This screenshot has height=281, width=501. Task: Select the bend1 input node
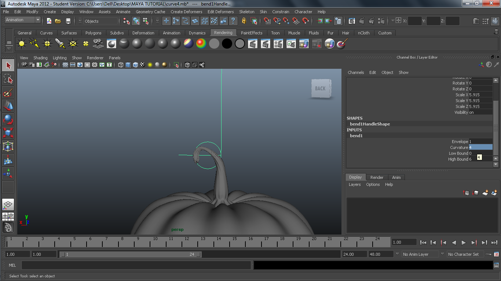click(356, 136)
